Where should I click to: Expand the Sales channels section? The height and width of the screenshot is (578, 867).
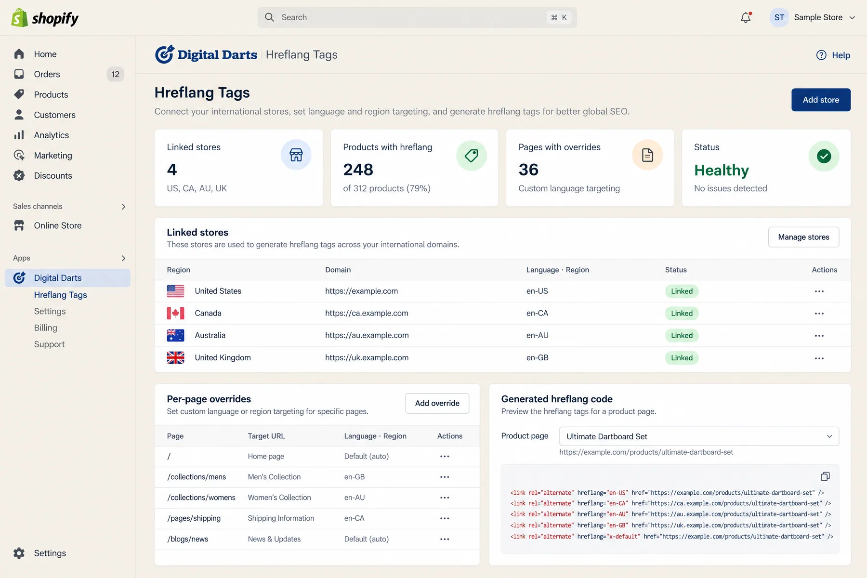point(123,207)
